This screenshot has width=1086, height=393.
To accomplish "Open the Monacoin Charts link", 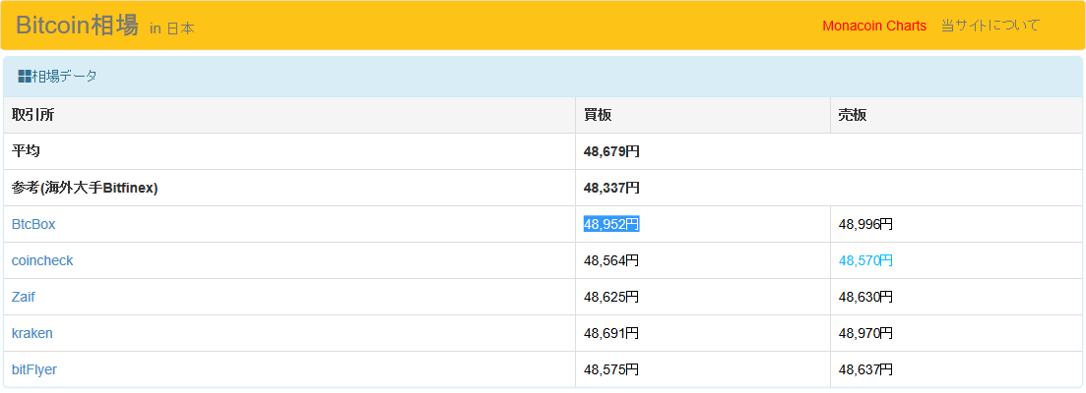I will (x=874, y=26).
